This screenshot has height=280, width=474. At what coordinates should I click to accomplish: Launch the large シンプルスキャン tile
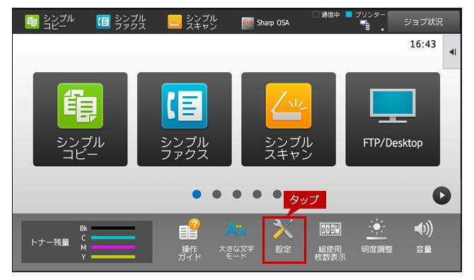click(x=289, y=119)
